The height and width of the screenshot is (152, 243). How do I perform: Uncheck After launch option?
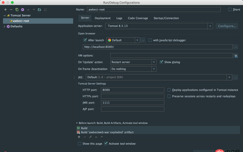coord(85,40)
